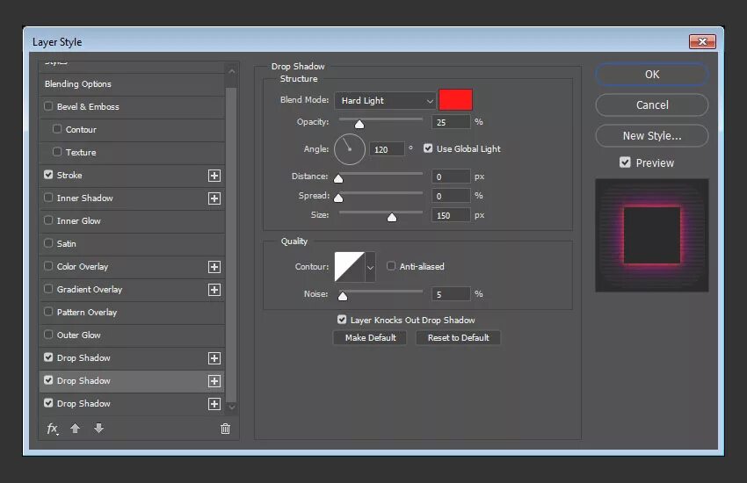Click the contour curve thumbnail
This screenshot has height=483, width=747.
pyautogui.click(x=350, y=267)
